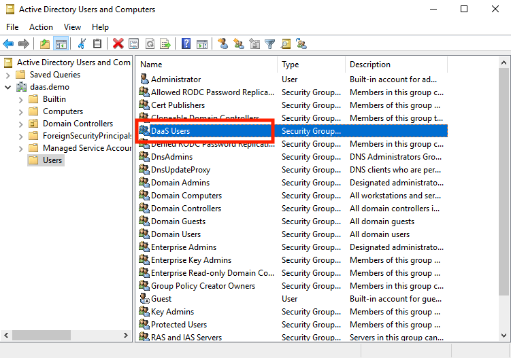Expand the ForeignSecurityPrincipals container
511x358 pixels.
coord(20,137)
